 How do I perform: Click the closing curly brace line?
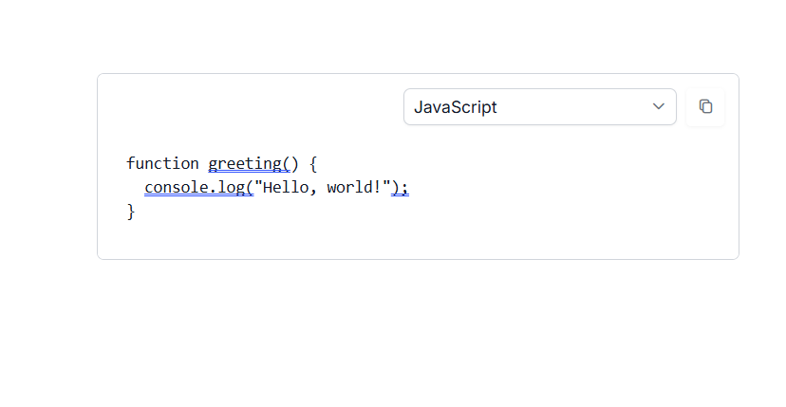coord(131,212)
